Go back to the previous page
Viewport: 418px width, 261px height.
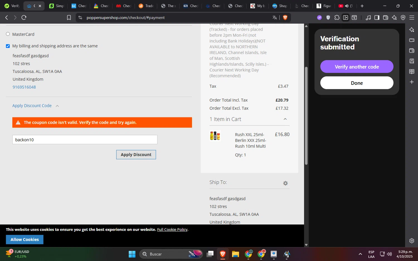coord(7,18)
